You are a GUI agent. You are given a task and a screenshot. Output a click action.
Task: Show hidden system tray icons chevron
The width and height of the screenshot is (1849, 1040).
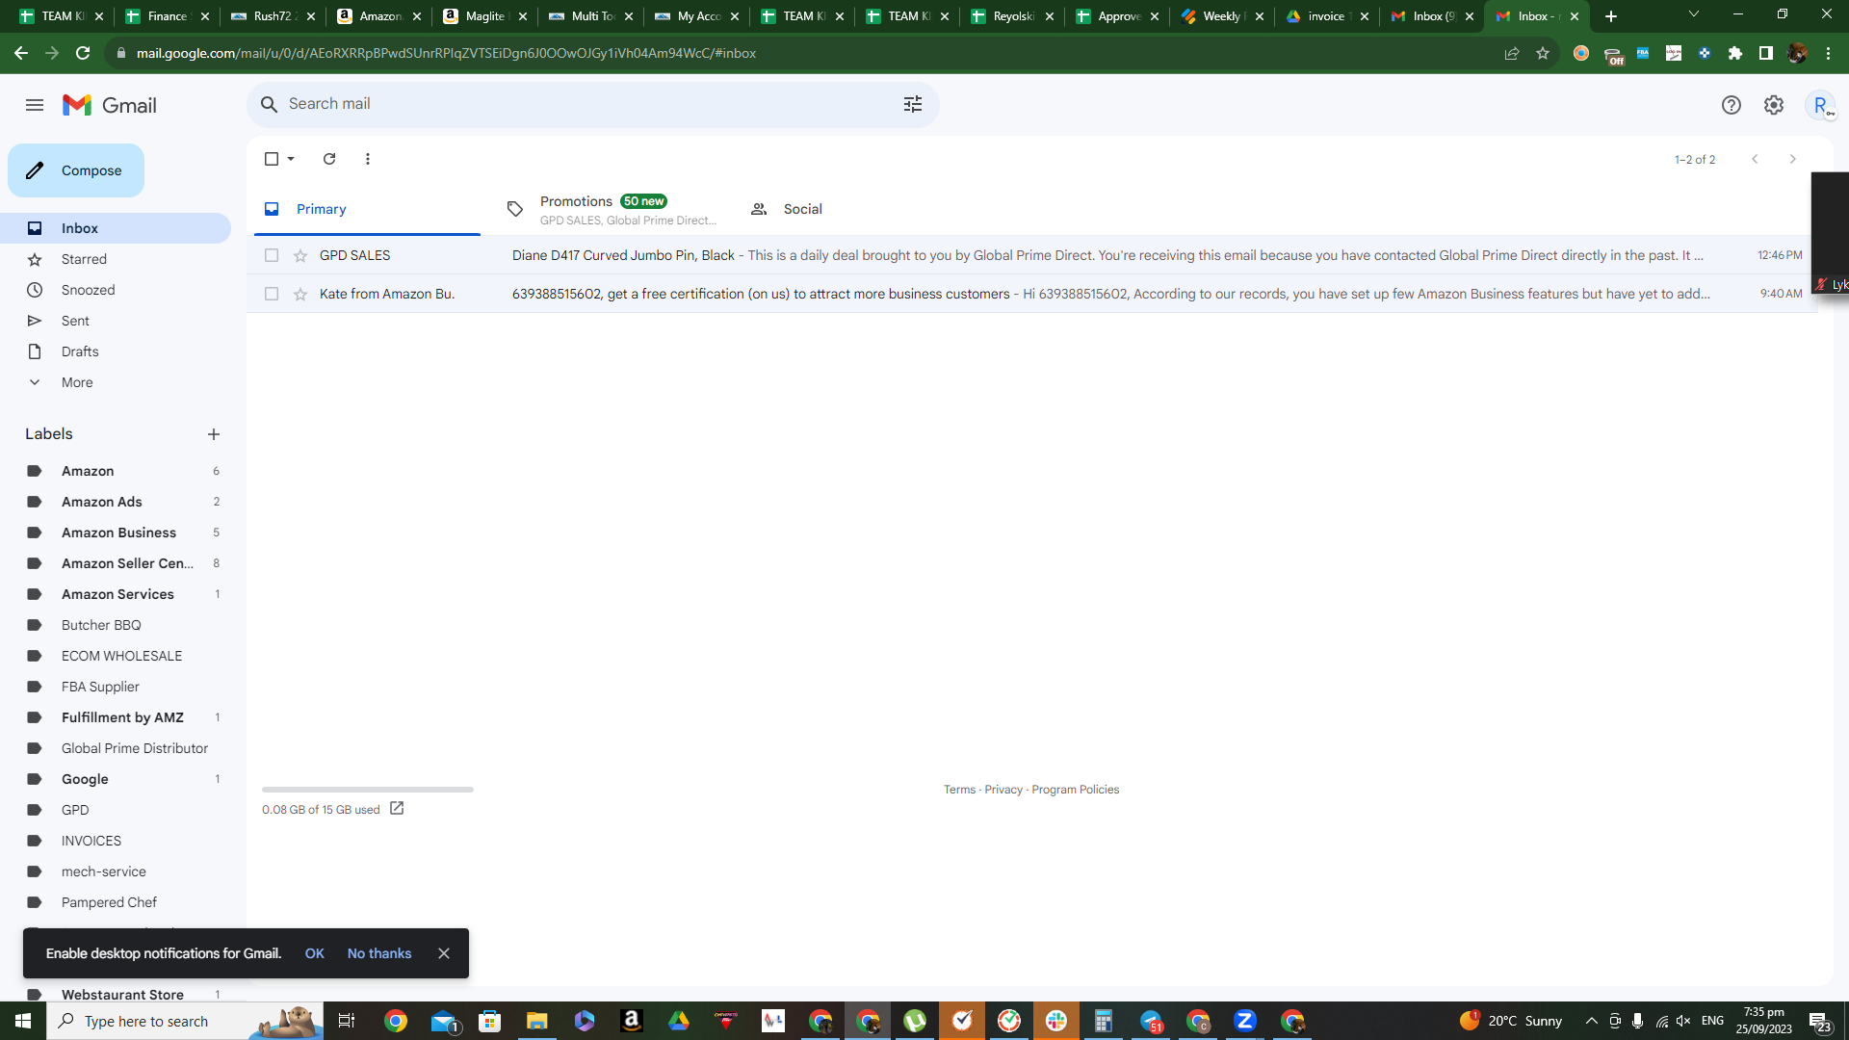1591,1021
